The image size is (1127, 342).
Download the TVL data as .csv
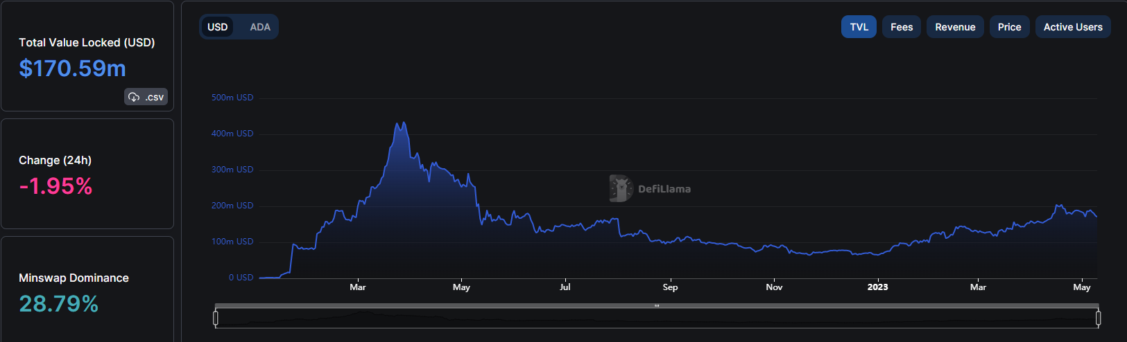146,97
